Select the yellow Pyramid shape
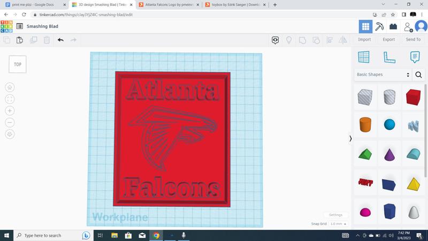 click(413, 184)
